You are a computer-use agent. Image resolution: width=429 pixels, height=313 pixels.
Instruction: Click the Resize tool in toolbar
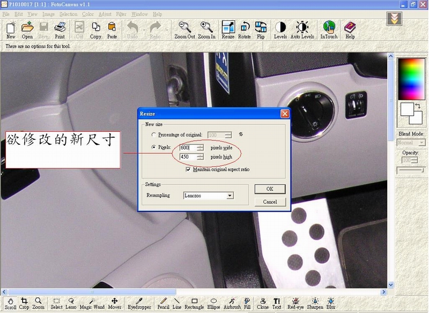[x=228, y=29]
